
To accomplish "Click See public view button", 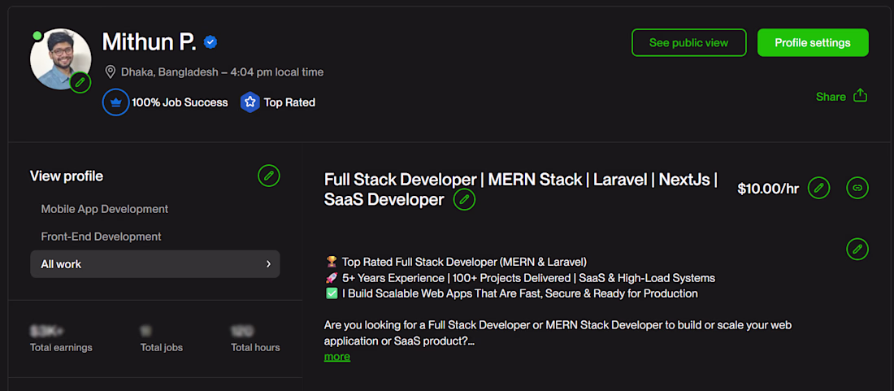I will [688, 43].
